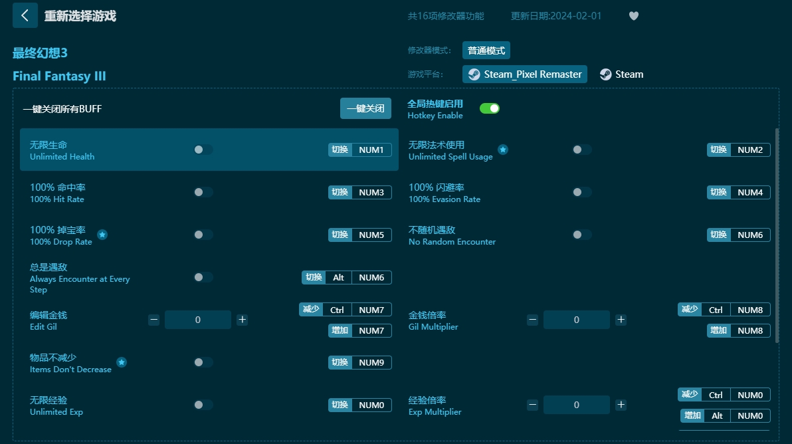
Task: Click NUM1 hotkey for Unlimited Health
Action: click(371, 150)
